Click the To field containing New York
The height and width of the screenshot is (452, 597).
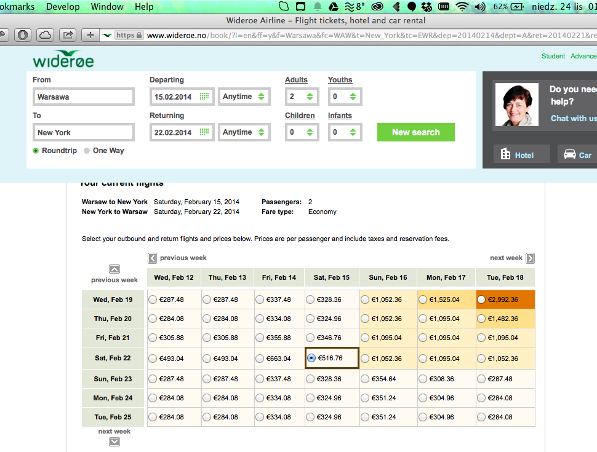click(x=84, y=132)
